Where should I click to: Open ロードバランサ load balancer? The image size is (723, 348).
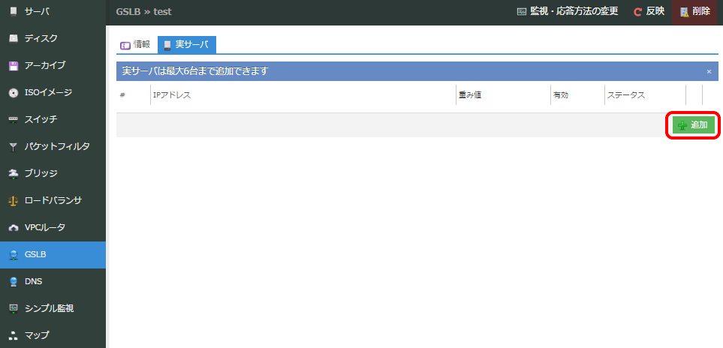[53, 200]
